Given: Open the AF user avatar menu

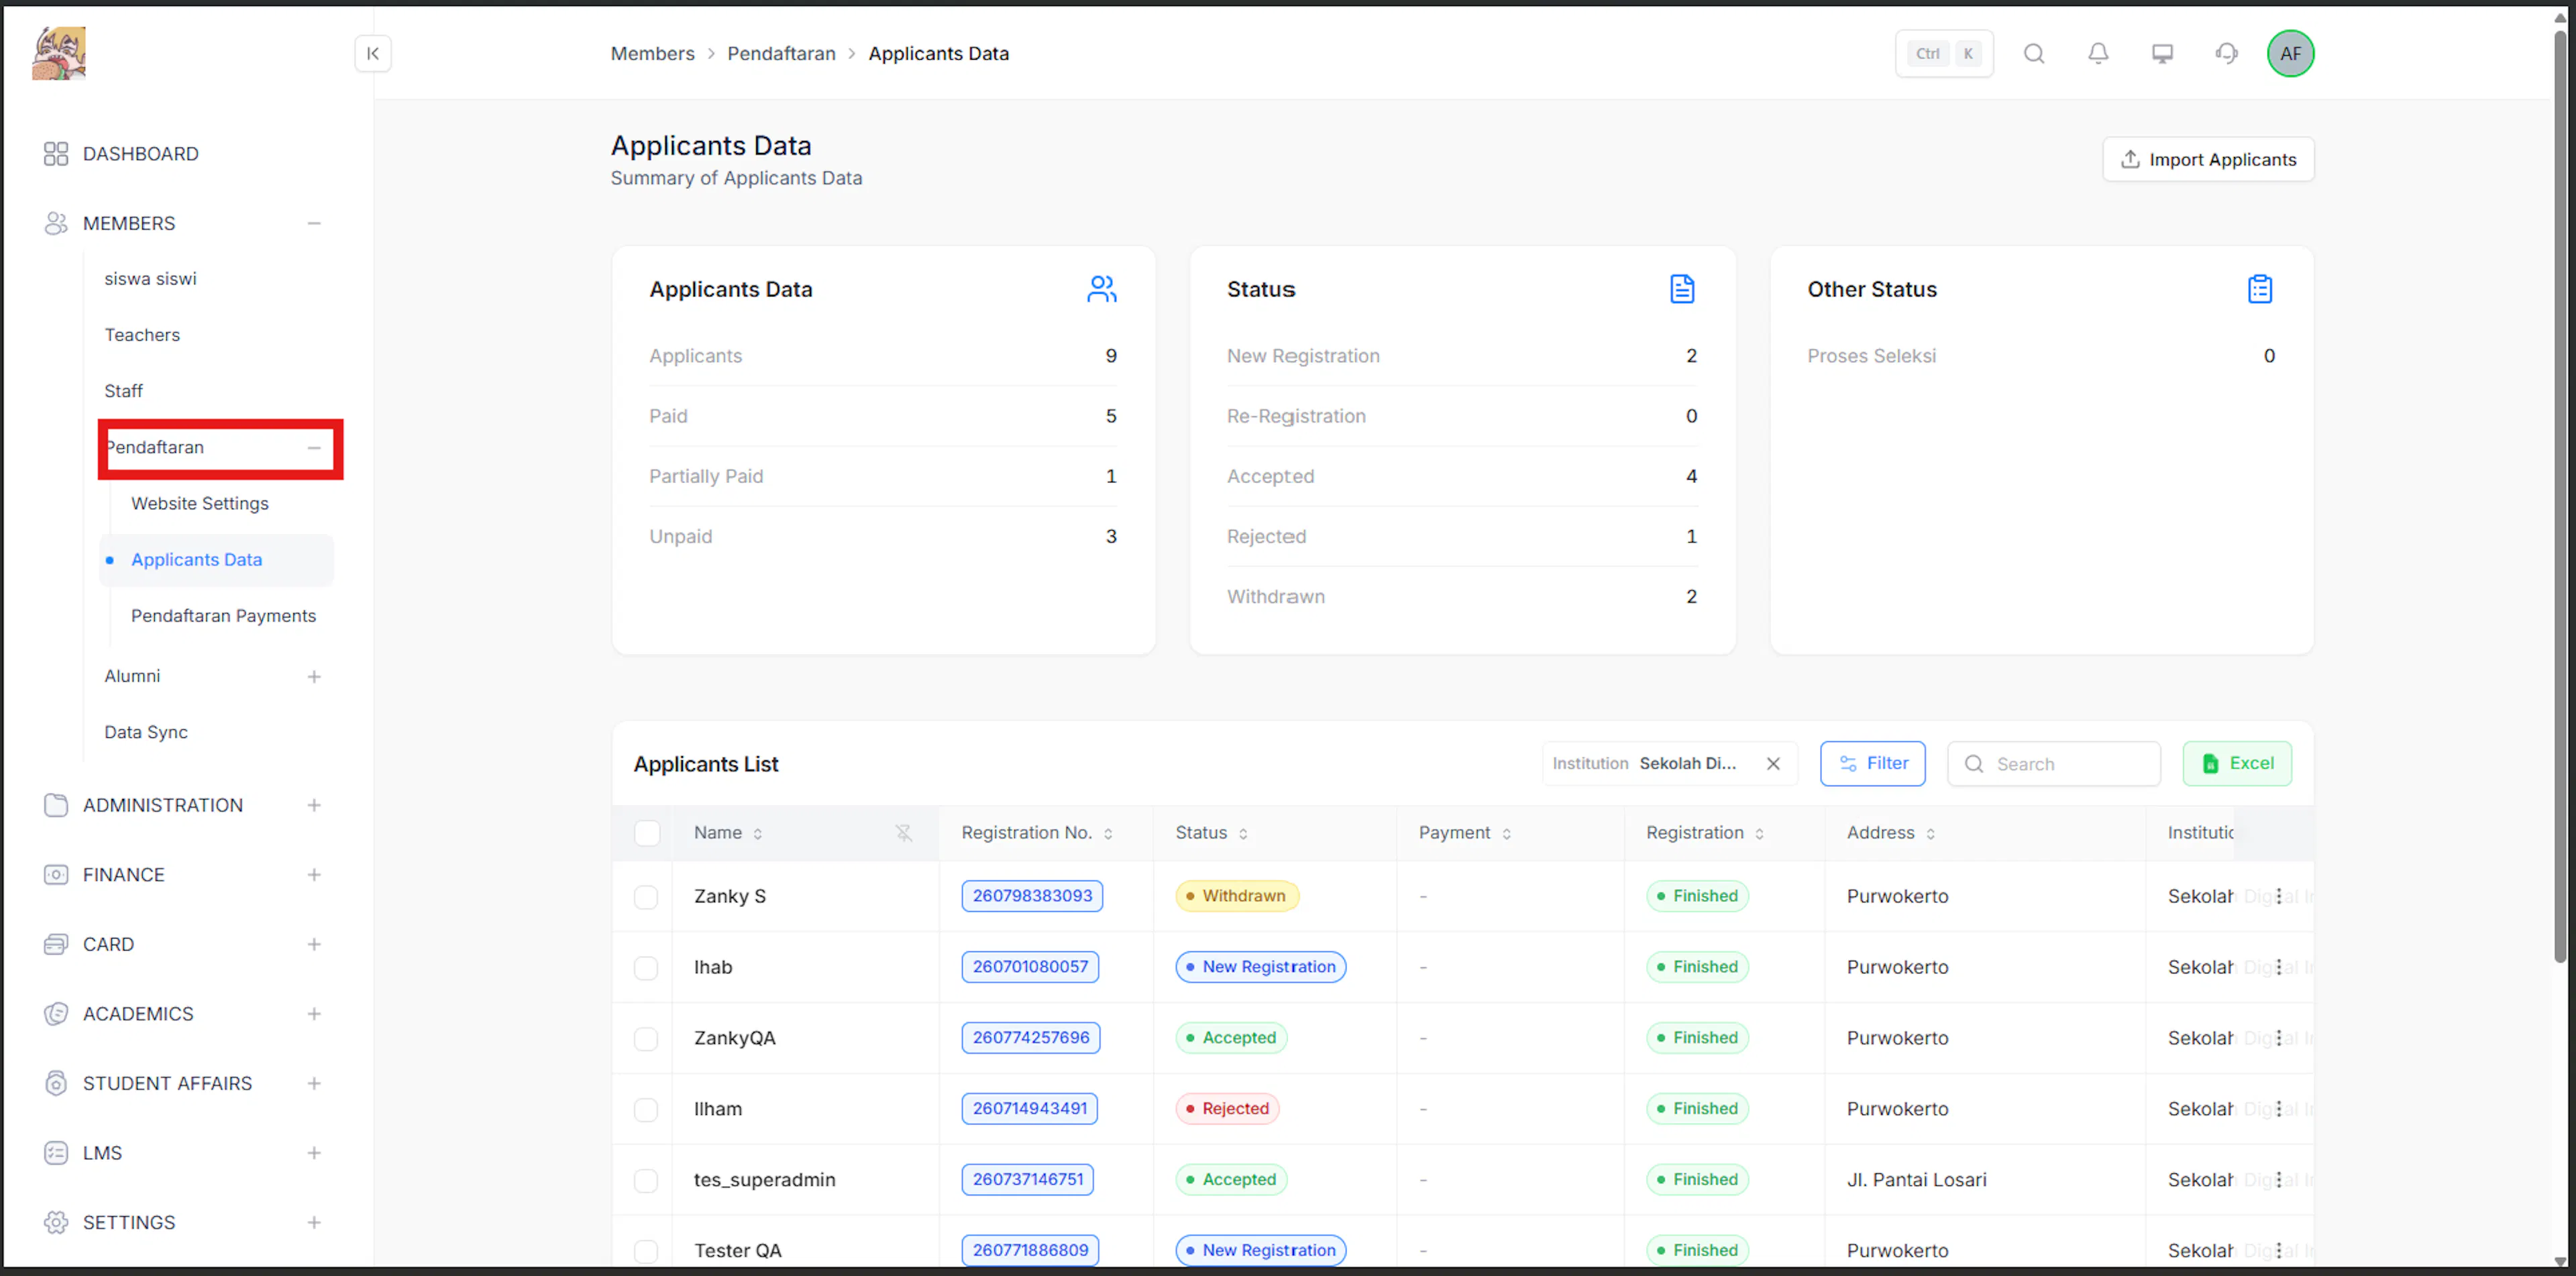Looking at the screenshot, I should (x=2290, y=53).
